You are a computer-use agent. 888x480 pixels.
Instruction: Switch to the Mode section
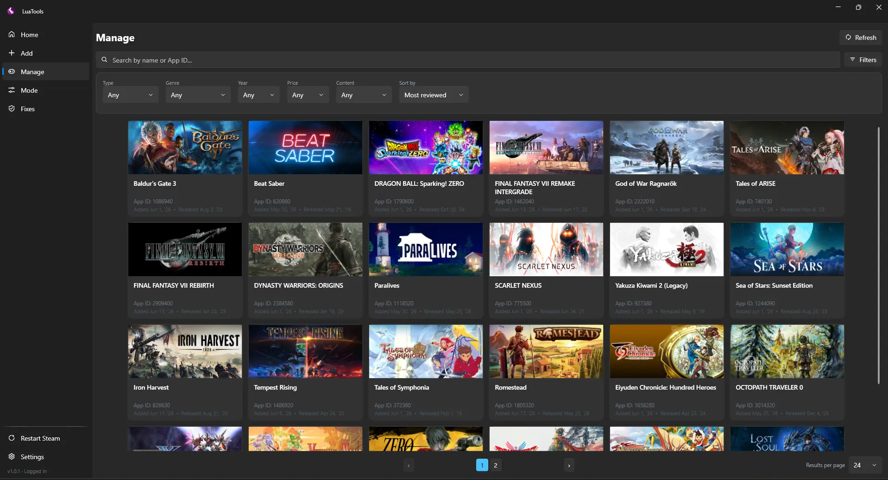pos(45,90)
